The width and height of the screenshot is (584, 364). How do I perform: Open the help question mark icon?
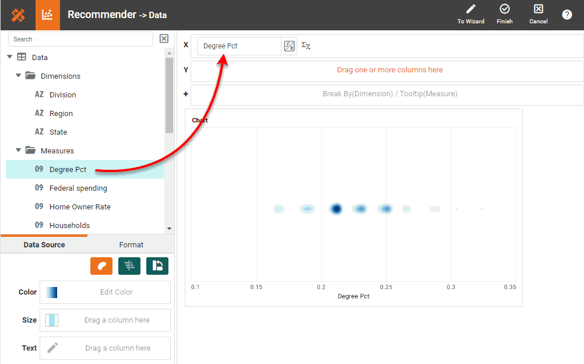(567, 15)
